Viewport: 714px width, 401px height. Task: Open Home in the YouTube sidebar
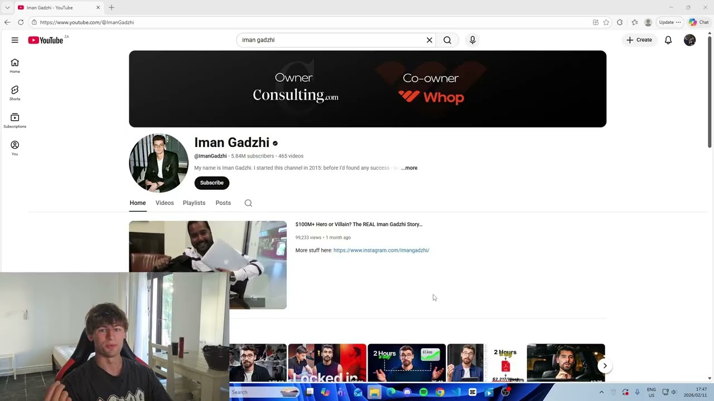click(15, 66)
